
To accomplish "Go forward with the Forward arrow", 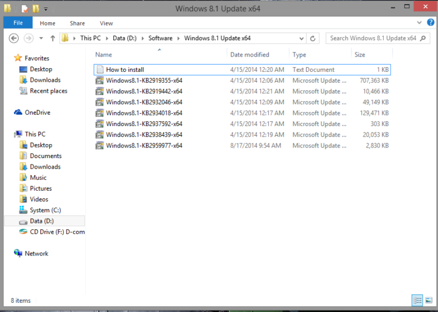I will point(29,38).
